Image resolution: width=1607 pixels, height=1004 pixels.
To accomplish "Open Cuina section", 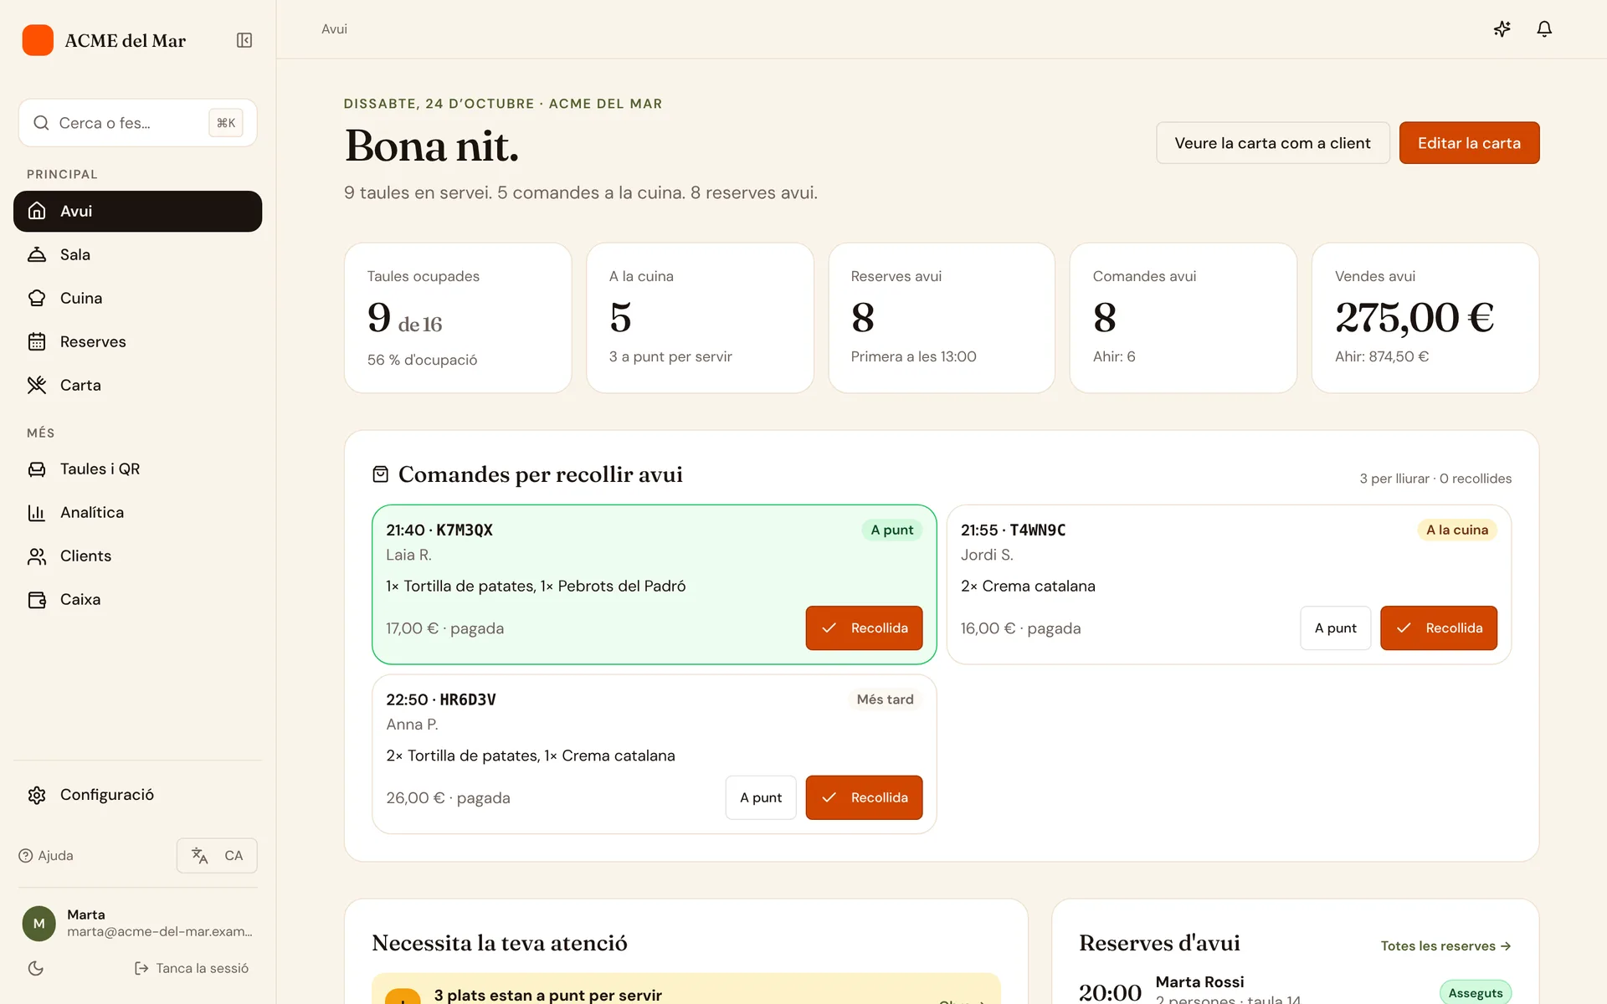I will coord(137,298).
